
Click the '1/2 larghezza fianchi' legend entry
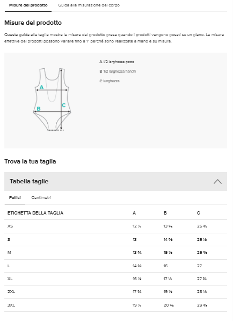118,72
